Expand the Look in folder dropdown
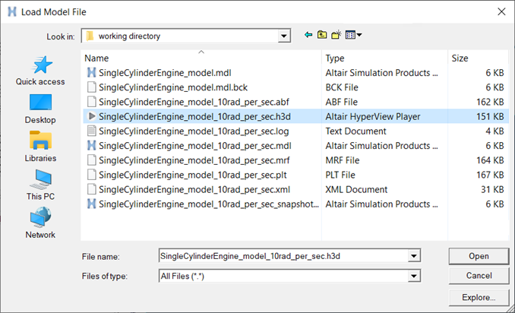Viewport: 515px width, 313px height. pos(284,36)
